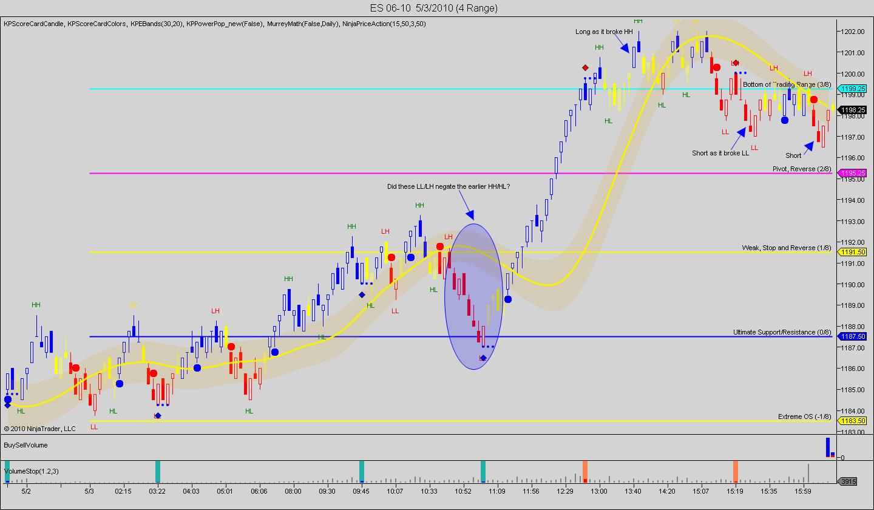Click the 09:45 time axis label
Screen dimensions: 874x510
(361, 491)
